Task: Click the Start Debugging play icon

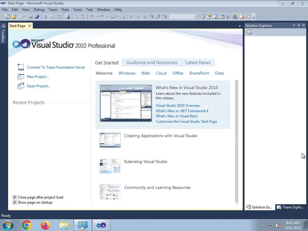Action: (131, 17)
